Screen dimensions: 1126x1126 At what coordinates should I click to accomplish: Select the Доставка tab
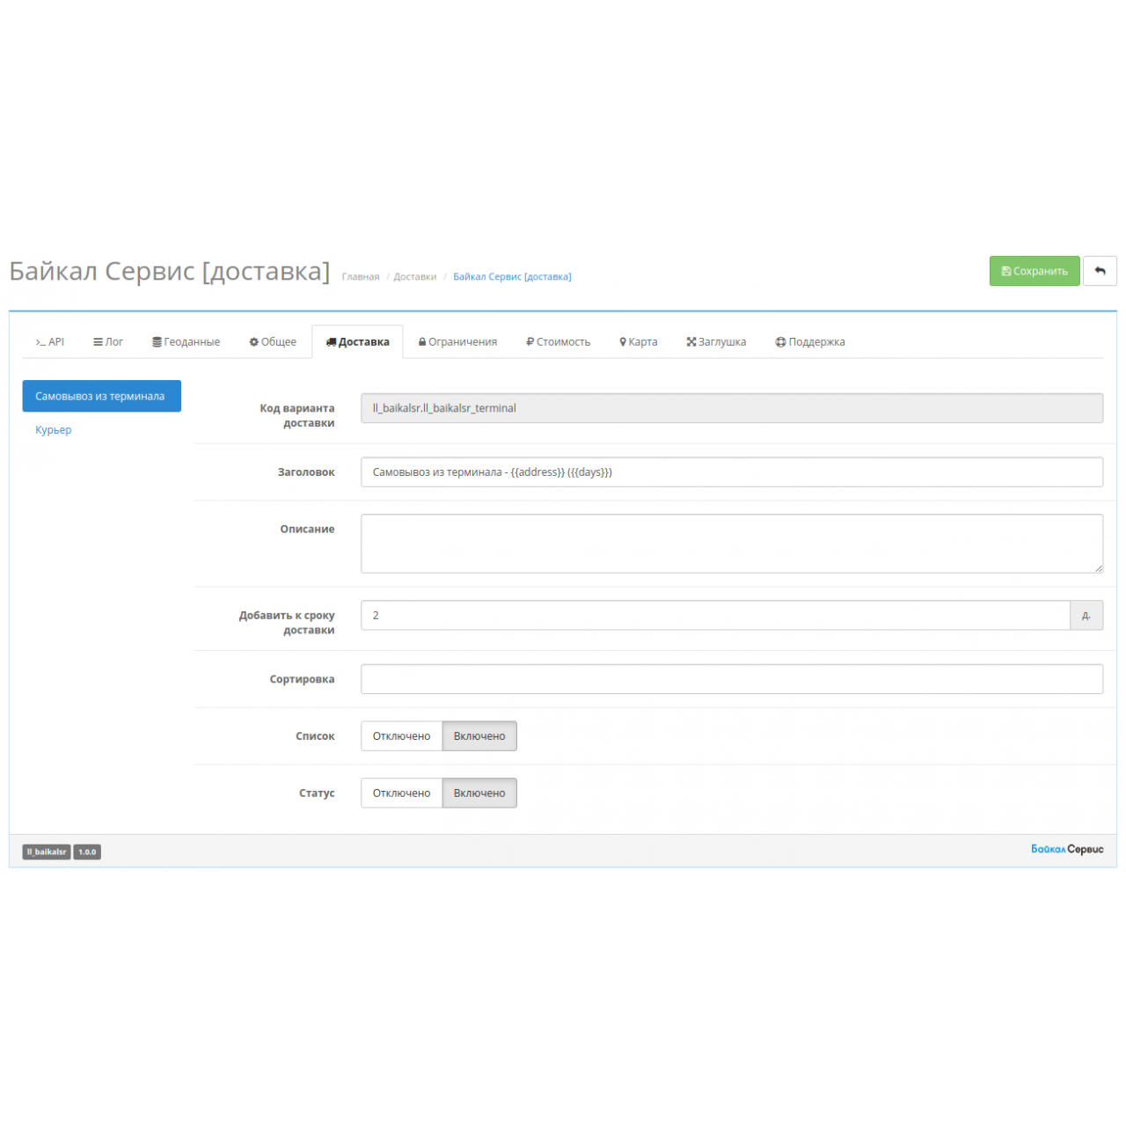[357, 341]
